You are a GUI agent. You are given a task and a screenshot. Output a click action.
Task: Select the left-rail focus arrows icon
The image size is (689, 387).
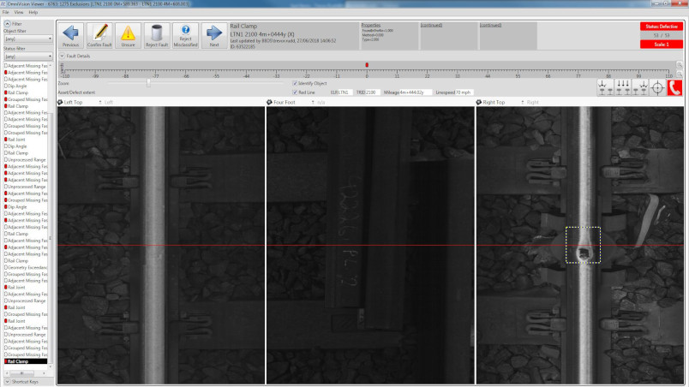pyautogui.click(x=606, y=86)
